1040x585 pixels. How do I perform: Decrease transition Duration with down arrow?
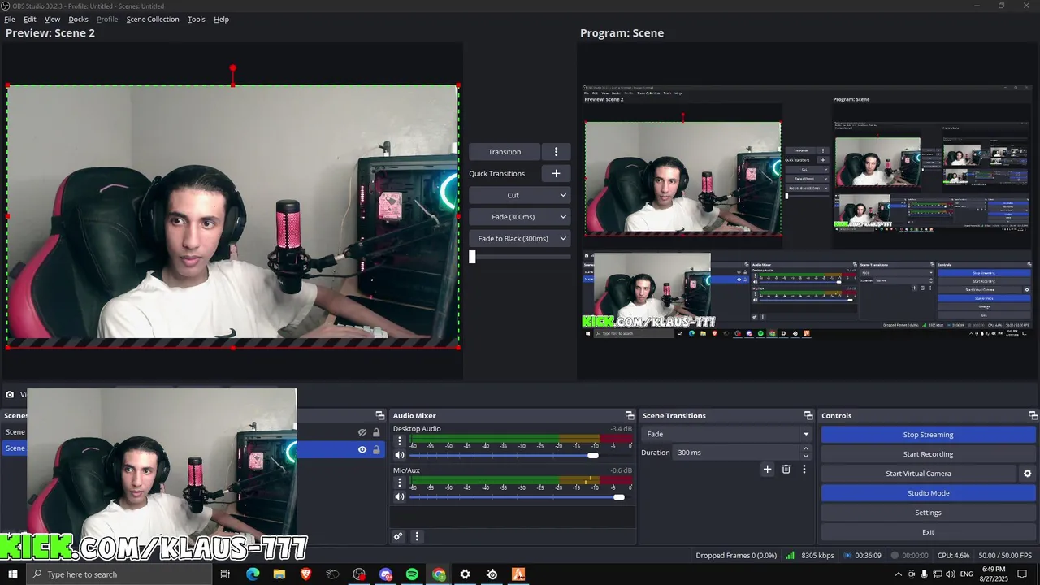(x=806, y=456)
